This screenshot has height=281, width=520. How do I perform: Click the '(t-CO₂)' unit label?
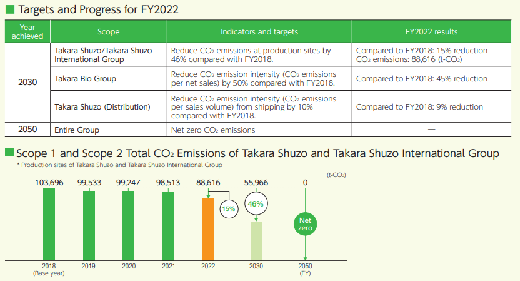(x=336, y=175)
